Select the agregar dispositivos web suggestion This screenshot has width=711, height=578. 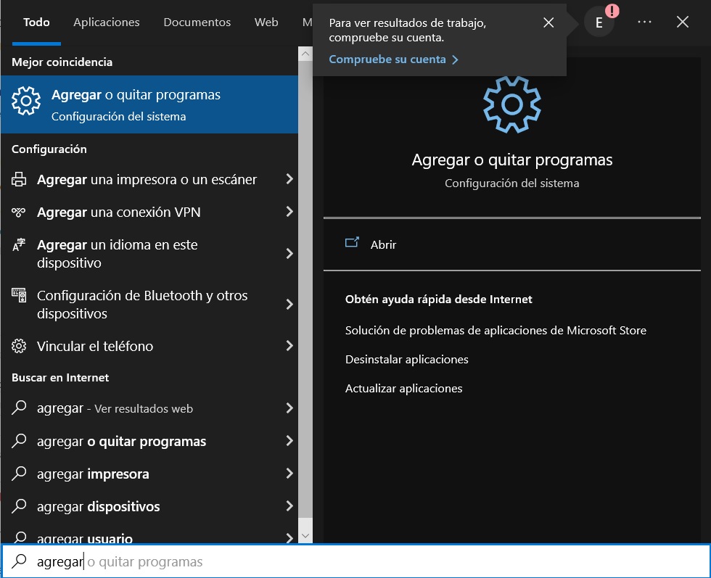click(x=149, y=506)
